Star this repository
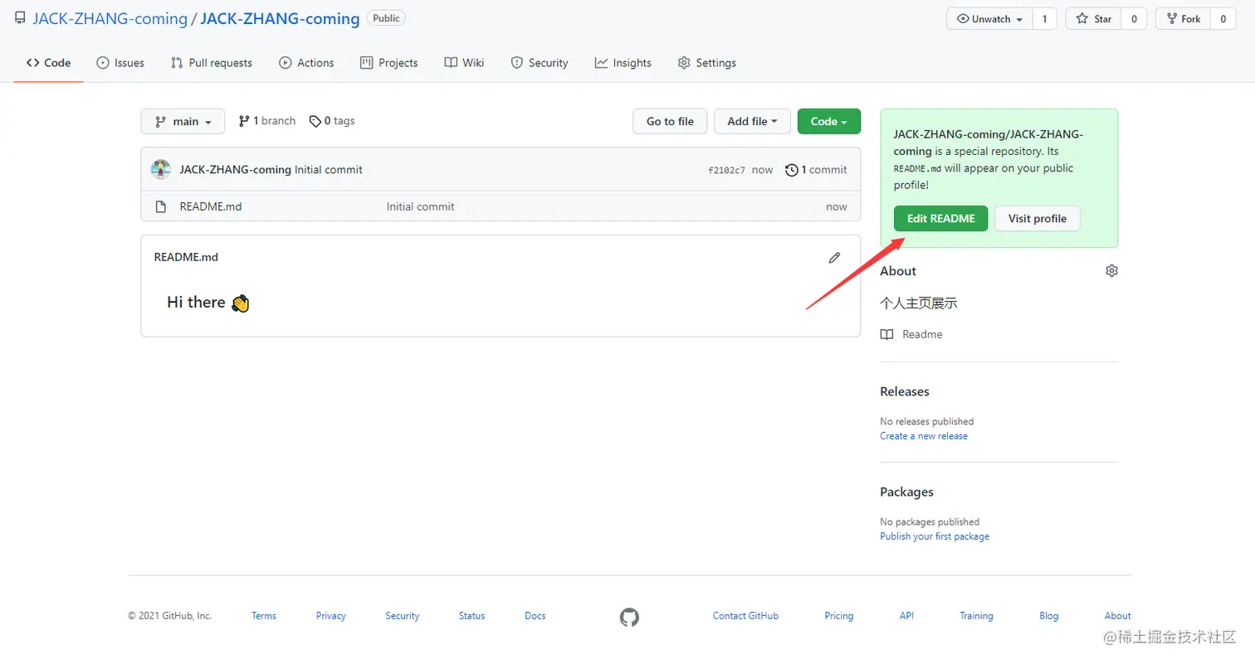Screen dimensions: 1255x664 tap(1093, 19)
